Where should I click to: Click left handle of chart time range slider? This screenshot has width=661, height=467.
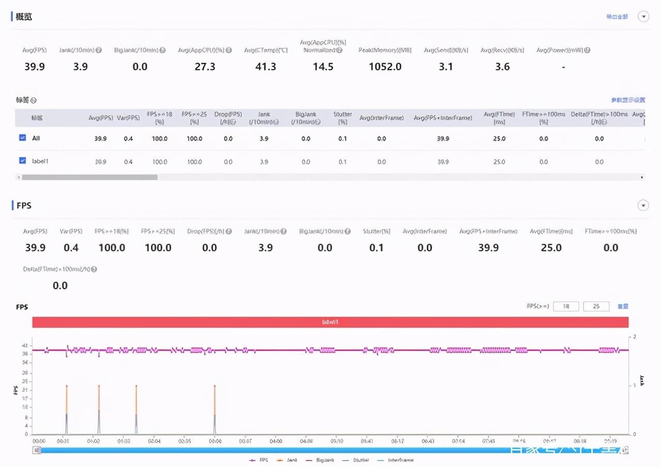pyautogui.click(x=37, y=450)
